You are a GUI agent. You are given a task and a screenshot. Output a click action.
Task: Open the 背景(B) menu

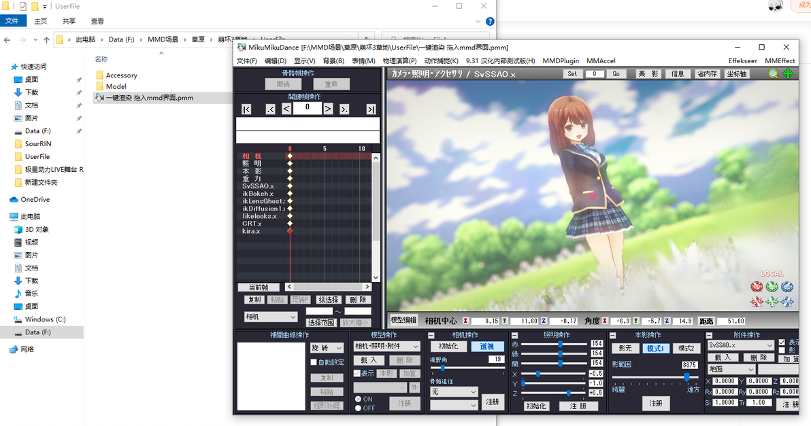click(333, 61)
